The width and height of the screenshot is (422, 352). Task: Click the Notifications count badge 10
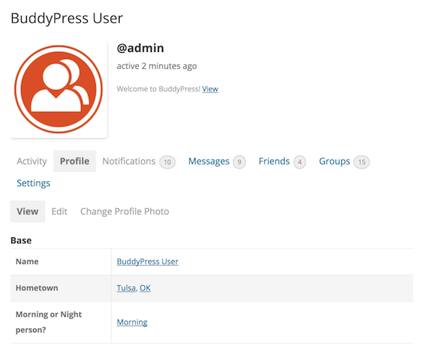[167, 162]
